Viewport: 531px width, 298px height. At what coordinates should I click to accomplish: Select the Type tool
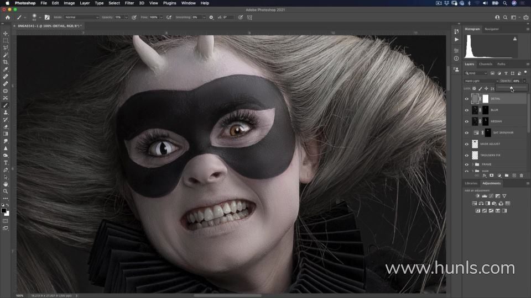tap(6, 163)
